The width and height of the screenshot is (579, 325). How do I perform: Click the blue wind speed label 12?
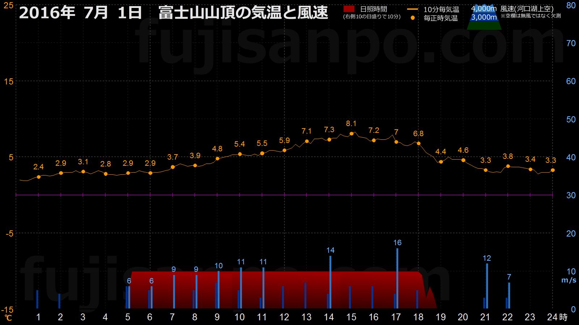click(487, 258)
